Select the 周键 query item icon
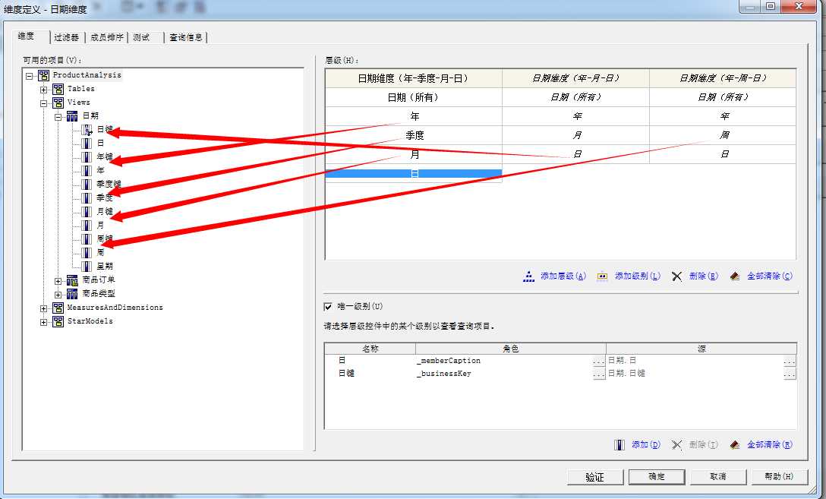Screen dimensions: 826x499 [87, 239]
